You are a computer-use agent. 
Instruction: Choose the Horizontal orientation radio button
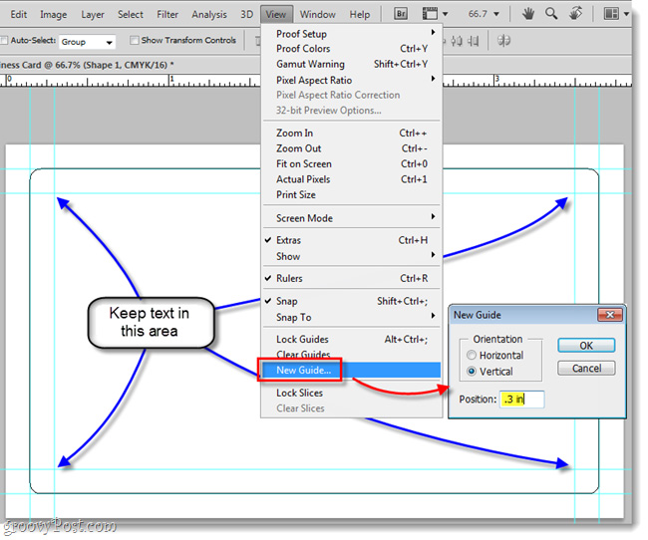tap(472, 355)
